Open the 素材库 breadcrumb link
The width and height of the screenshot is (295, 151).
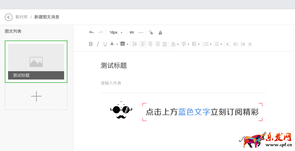(x=21, y=17)
